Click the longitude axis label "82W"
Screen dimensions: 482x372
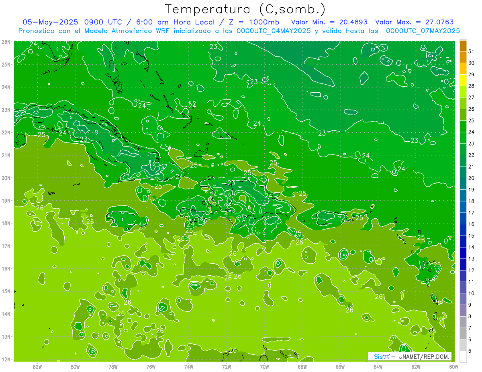pos(37,367)
